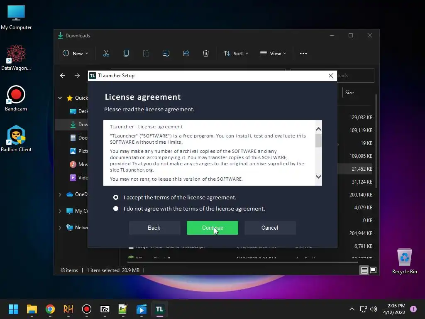Click the Share icon in Explorer toolbar
The height and width of the screenshot is (319, 425).
pyautogui.click(x=186, y=54)
